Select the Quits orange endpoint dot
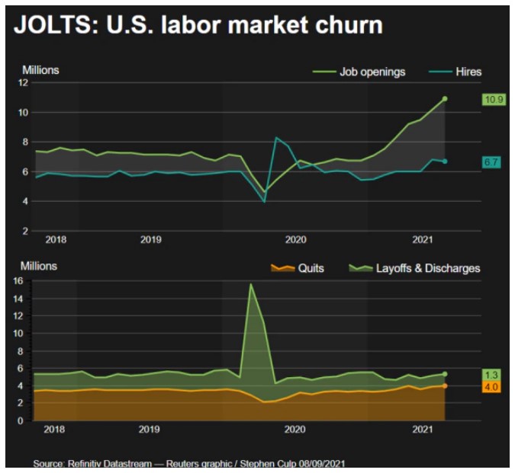 coord(445,386)
